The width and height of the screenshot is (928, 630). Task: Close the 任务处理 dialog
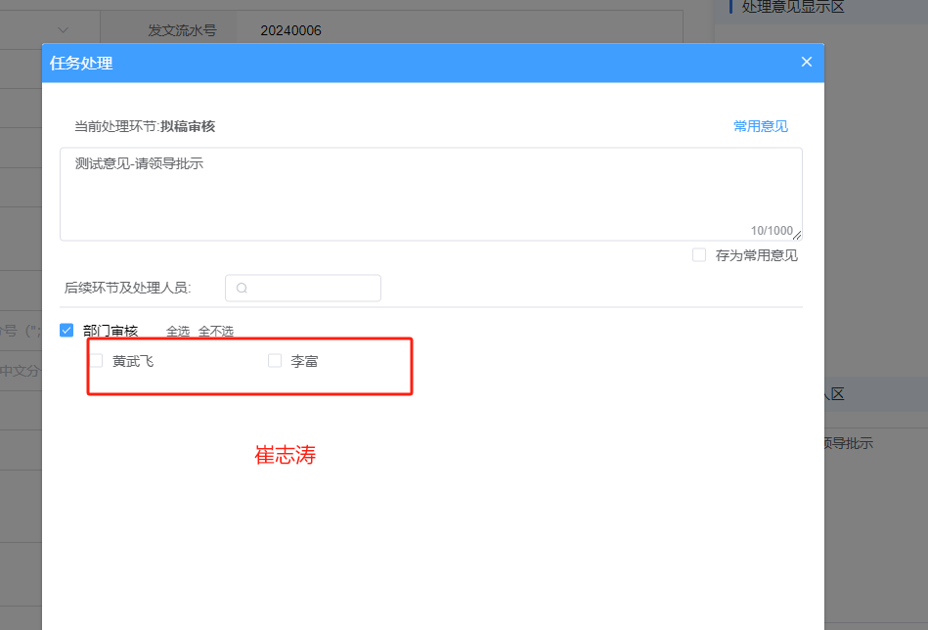click(x=806, y=63)
